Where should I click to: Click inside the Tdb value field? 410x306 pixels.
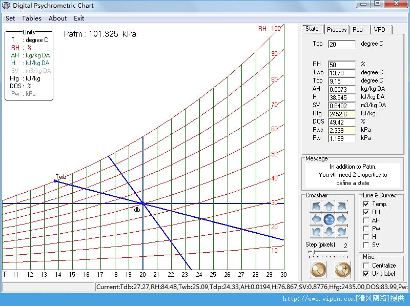tap(341, 44)
